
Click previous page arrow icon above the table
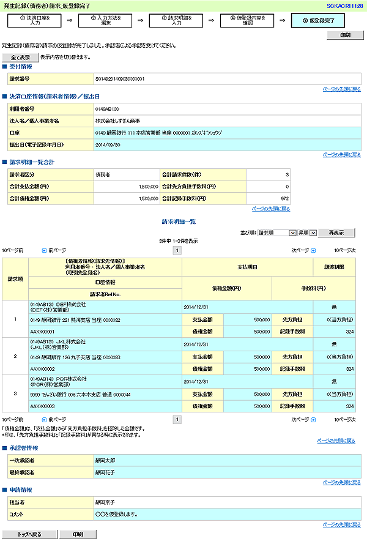click(44, 250)
